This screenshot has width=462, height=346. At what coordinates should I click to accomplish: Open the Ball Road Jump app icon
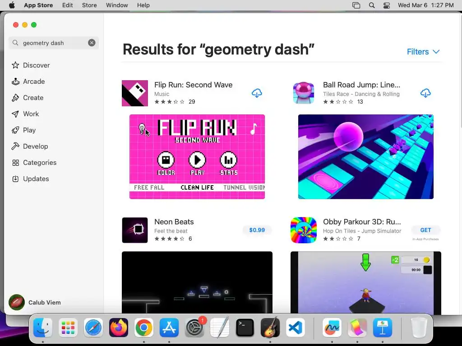click(x=304, y=93)
